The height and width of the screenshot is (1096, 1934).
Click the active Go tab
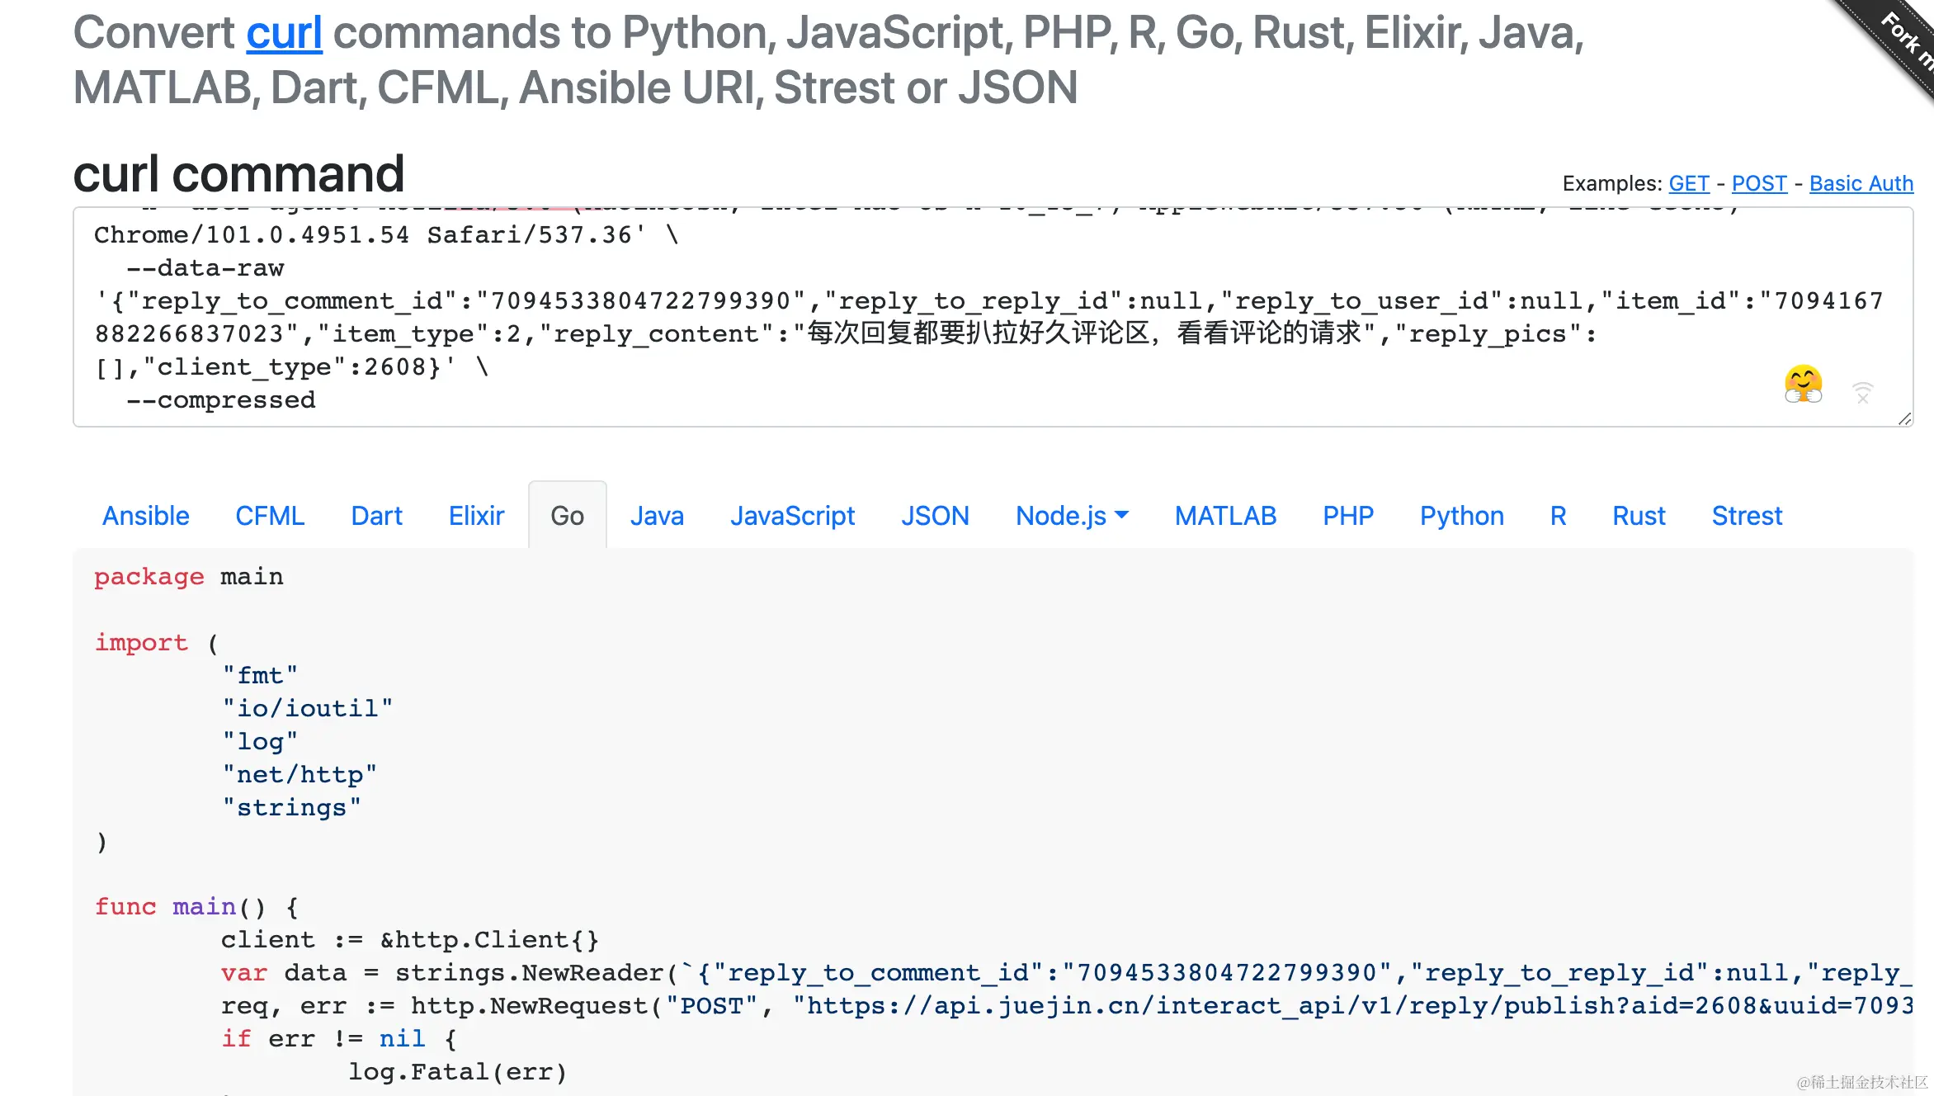pyautogui.click(x=567, y=516)
